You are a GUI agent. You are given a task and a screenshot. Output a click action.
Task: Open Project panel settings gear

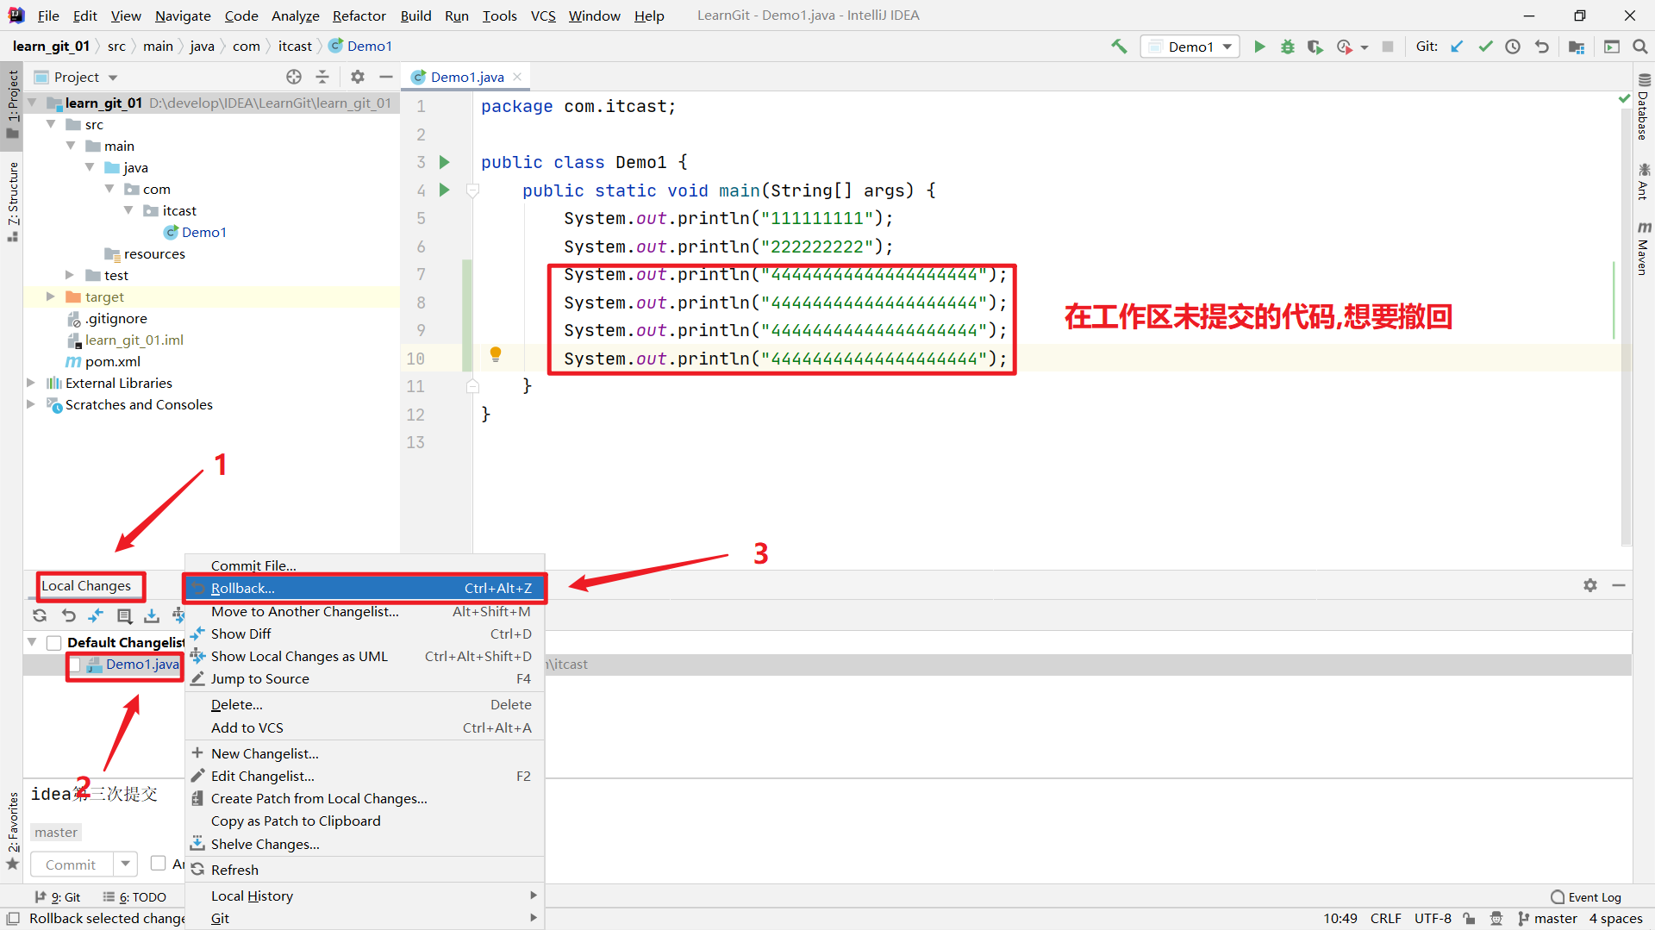point(358,77)
